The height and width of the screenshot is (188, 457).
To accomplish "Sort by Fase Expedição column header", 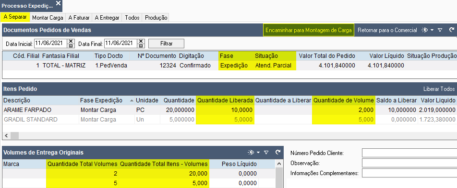I will tap(107, 100).
